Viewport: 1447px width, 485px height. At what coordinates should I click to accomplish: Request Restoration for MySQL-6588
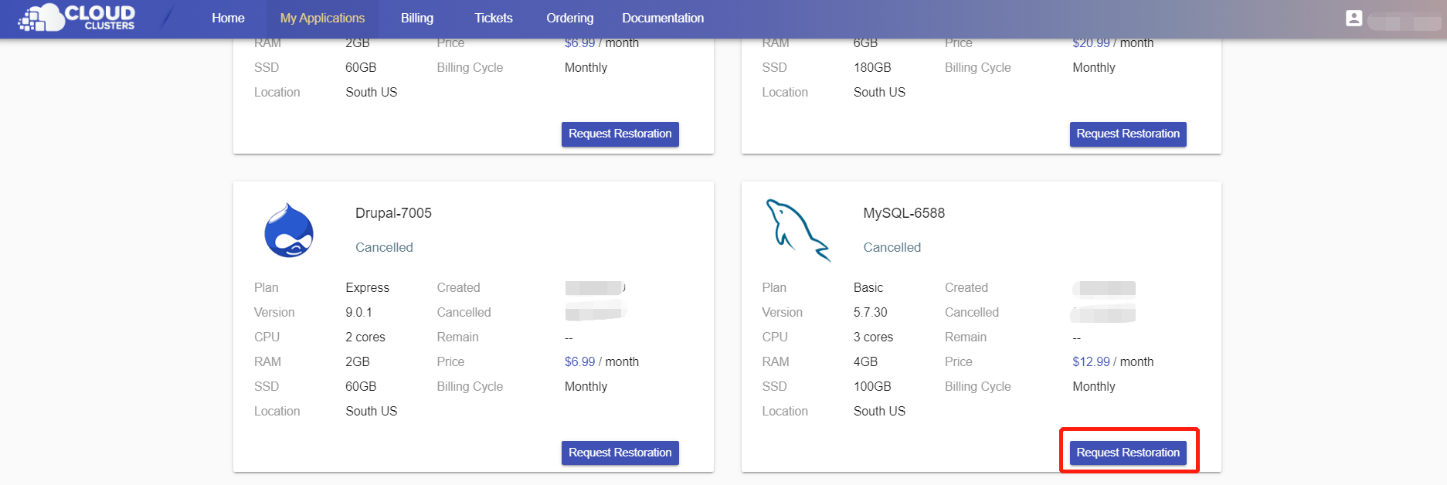1128,453
